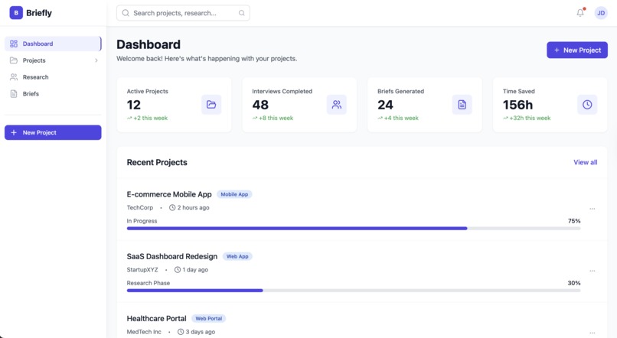Click the 30% Research Phase progress bar
This screenshot has width=617, height=338.
pyautogui.click(x=354, y=291)
